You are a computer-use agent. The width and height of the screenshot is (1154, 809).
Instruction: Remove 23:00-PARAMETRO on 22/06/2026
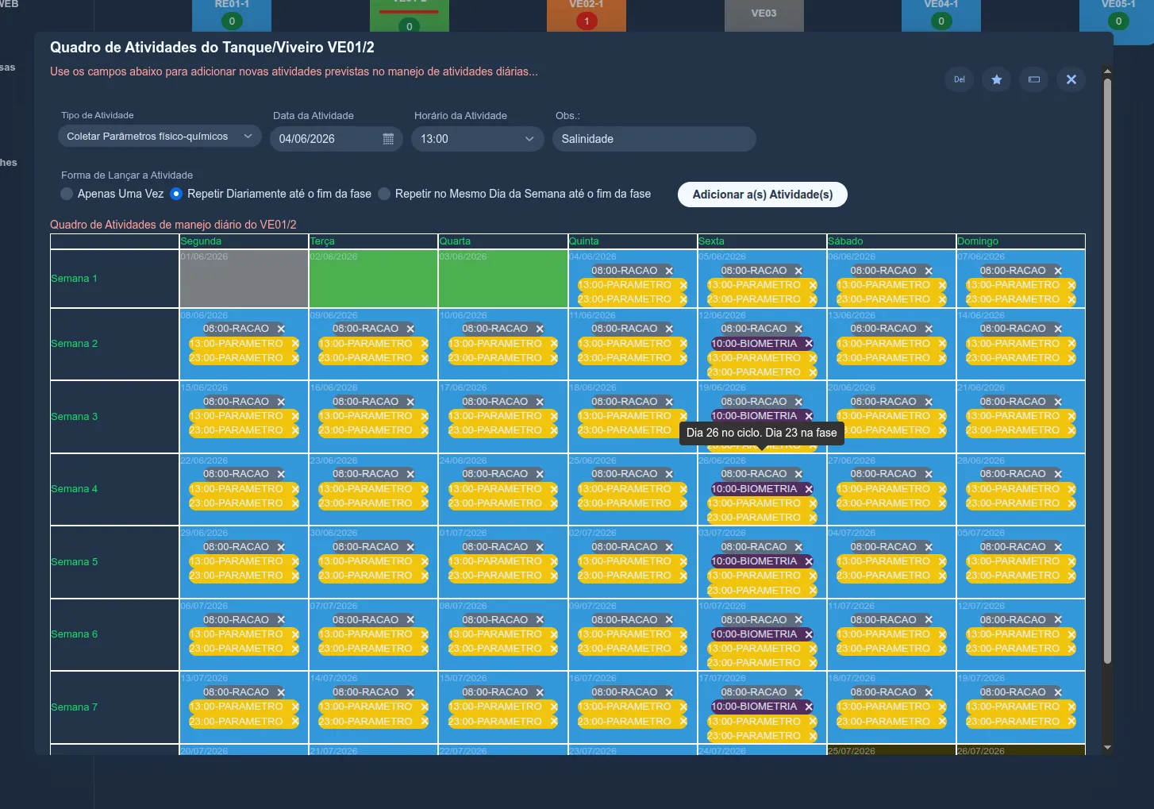point(295,503)
